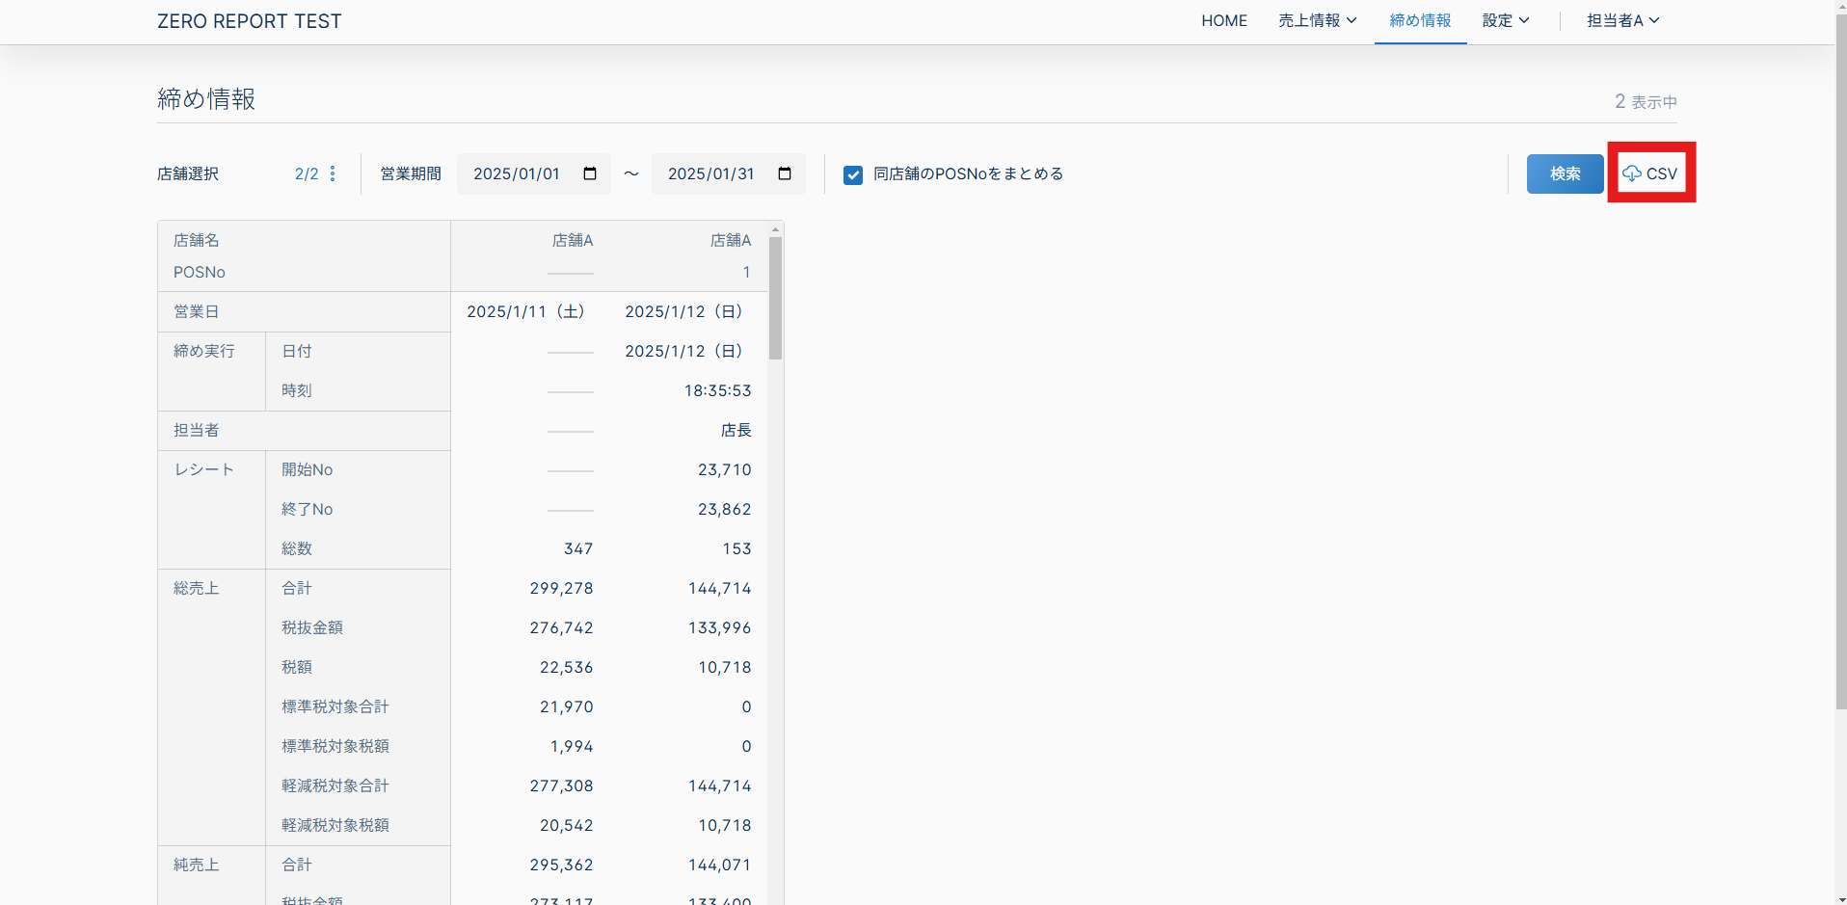Image resolution: width=1847 pixels, height=905 pixels.
Task: Select the 締め情報 navigation tab
Action: tap(1420, 21)
